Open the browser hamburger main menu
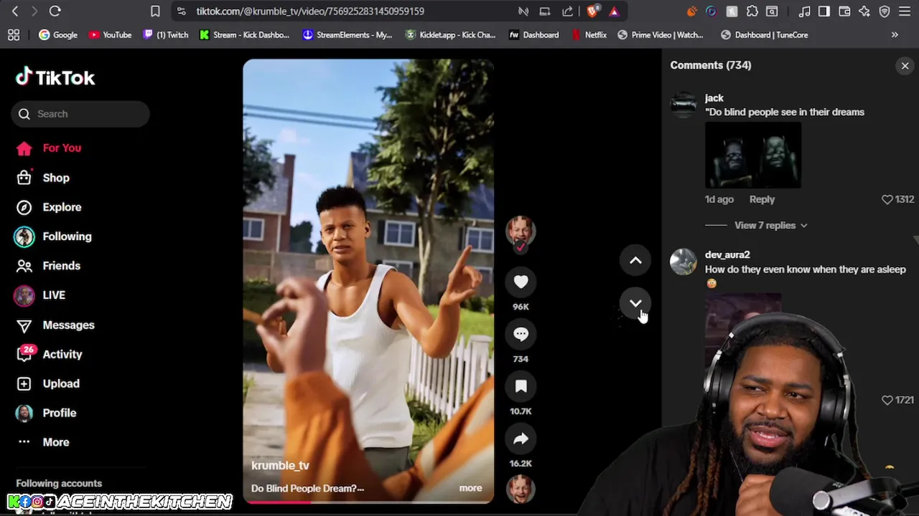Viewport: 919px width, 516px height. 905,11
